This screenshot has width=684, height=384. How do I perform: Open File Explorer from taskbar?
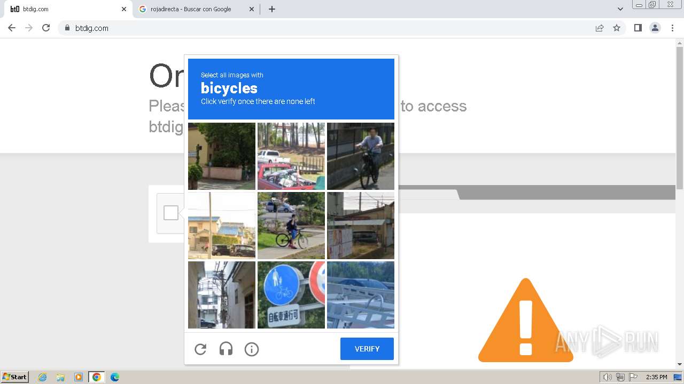(60, 377)
